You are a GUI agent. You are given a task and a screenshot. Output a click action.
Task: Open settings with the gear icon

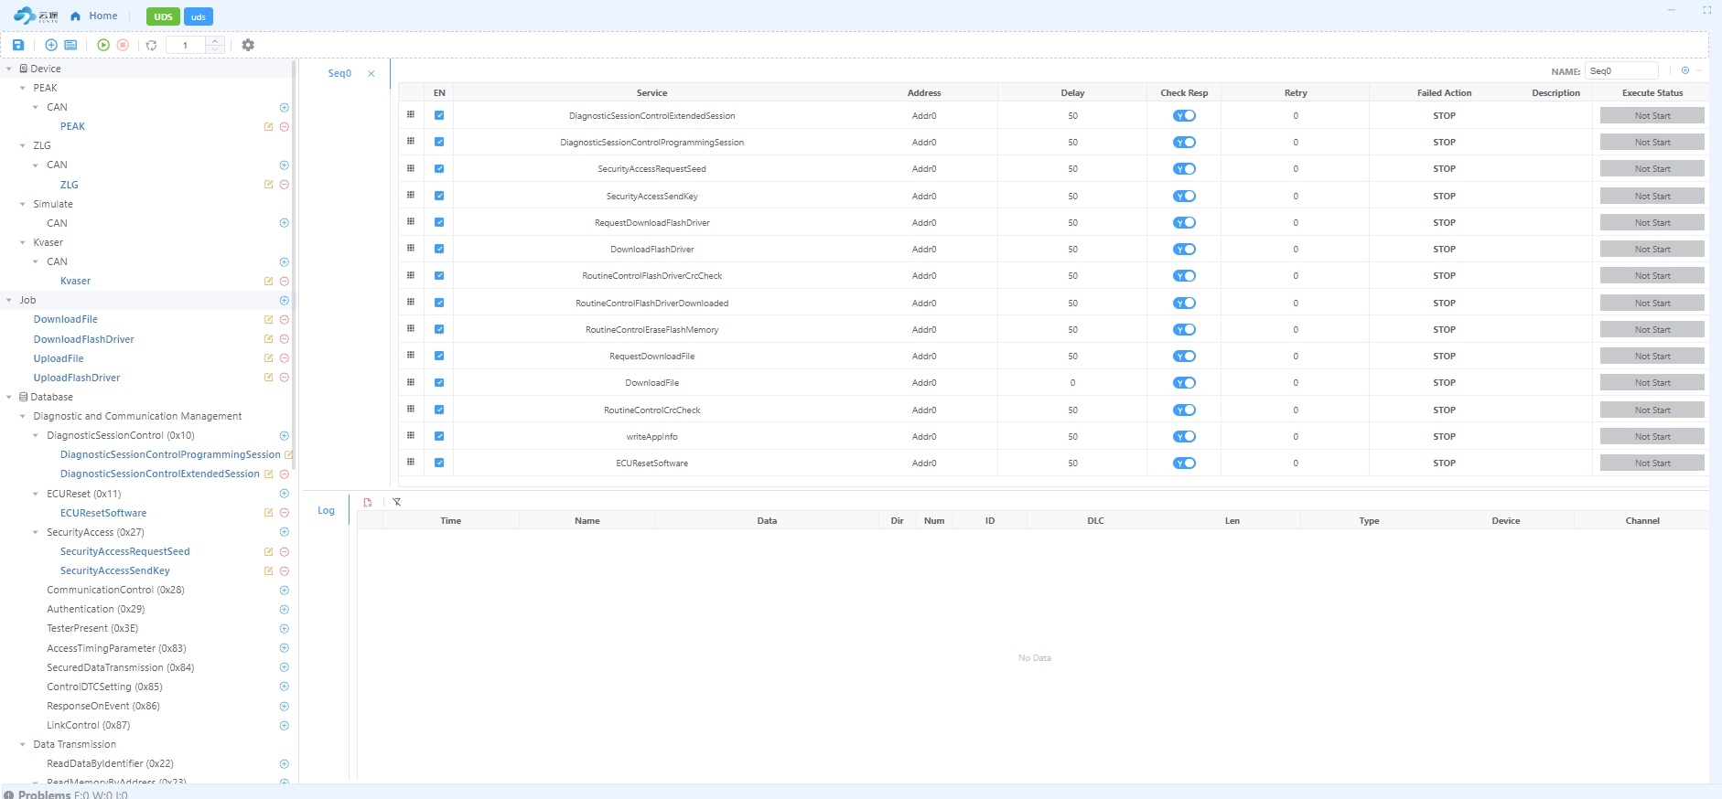pyautogui.click(x=248, y=45)
